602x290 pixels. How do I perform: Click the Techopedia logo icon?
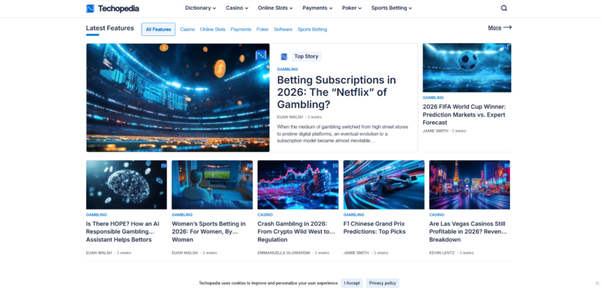[x=90, y=8]
